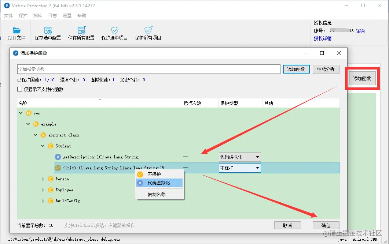Image resolution: width=389 pixels, height=244 pixels.
Task: Click the Virbox Protector logo in the main title bar
Action: (7, 5)
